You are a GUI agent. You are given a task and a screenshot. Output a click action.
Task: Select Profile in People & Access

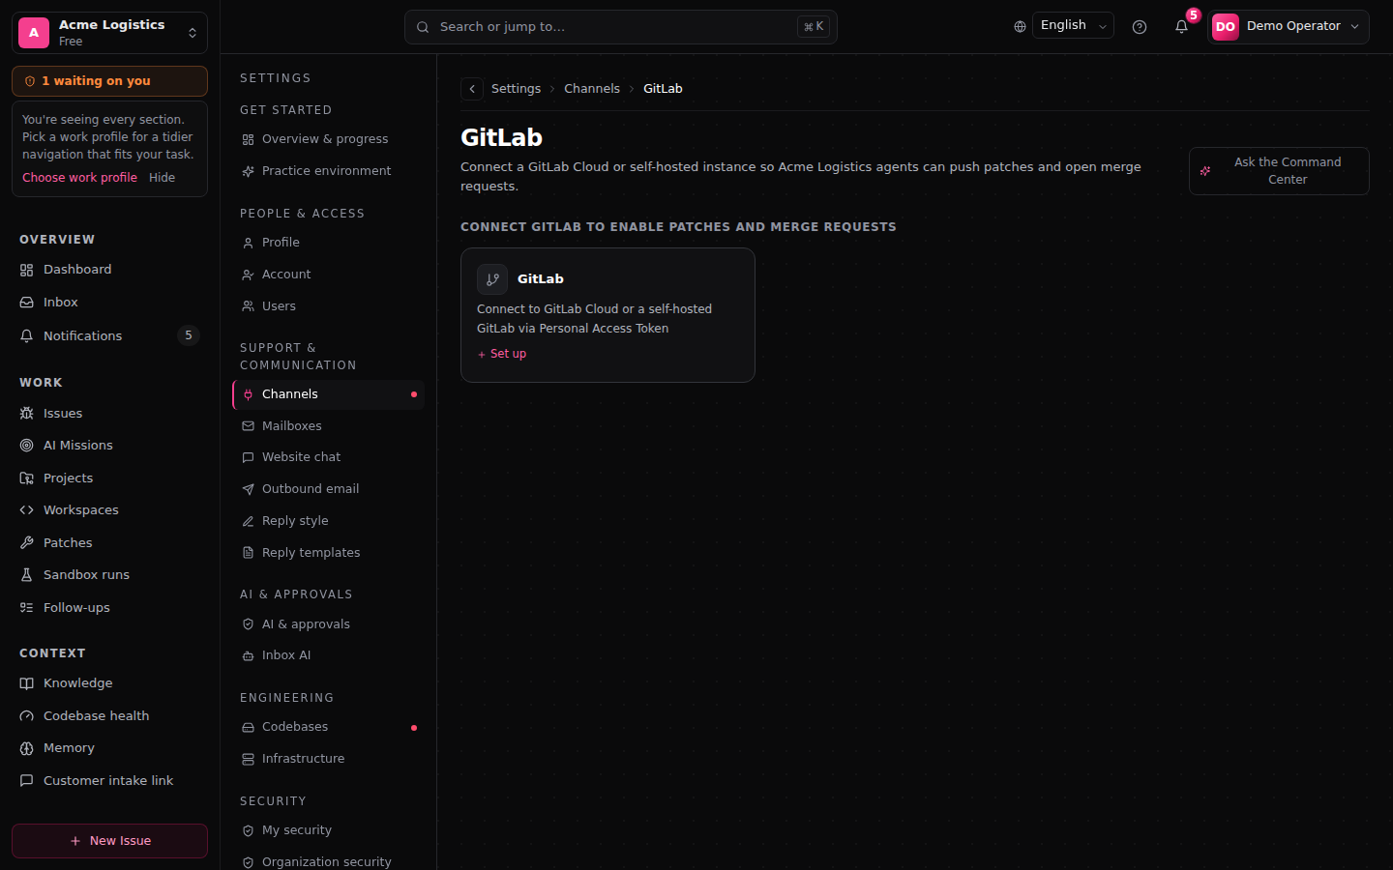pos(329,243)
